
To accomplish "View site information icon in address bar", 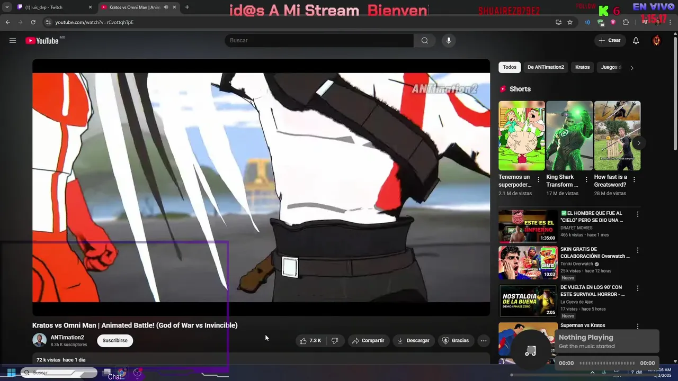I will pos(48,22).
